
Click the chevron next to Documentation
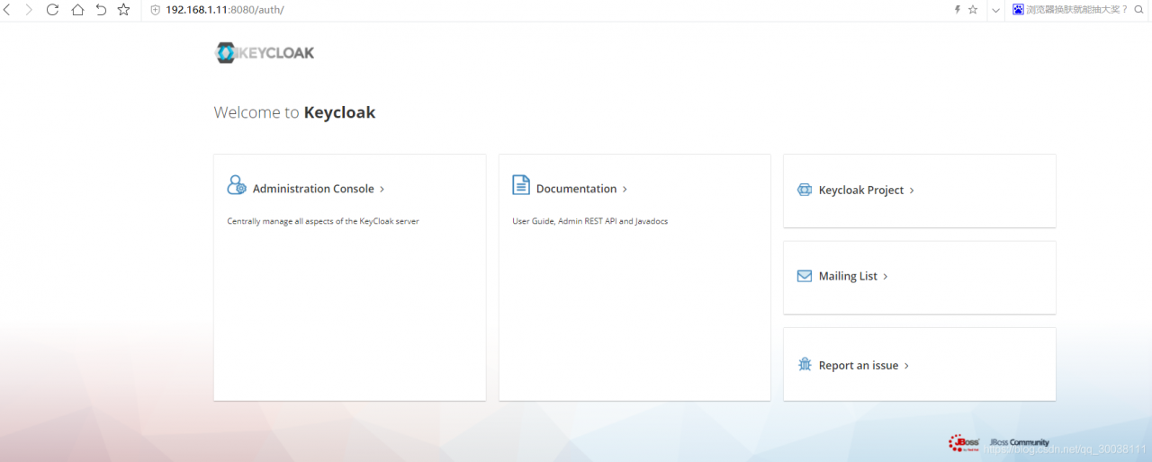625,190
